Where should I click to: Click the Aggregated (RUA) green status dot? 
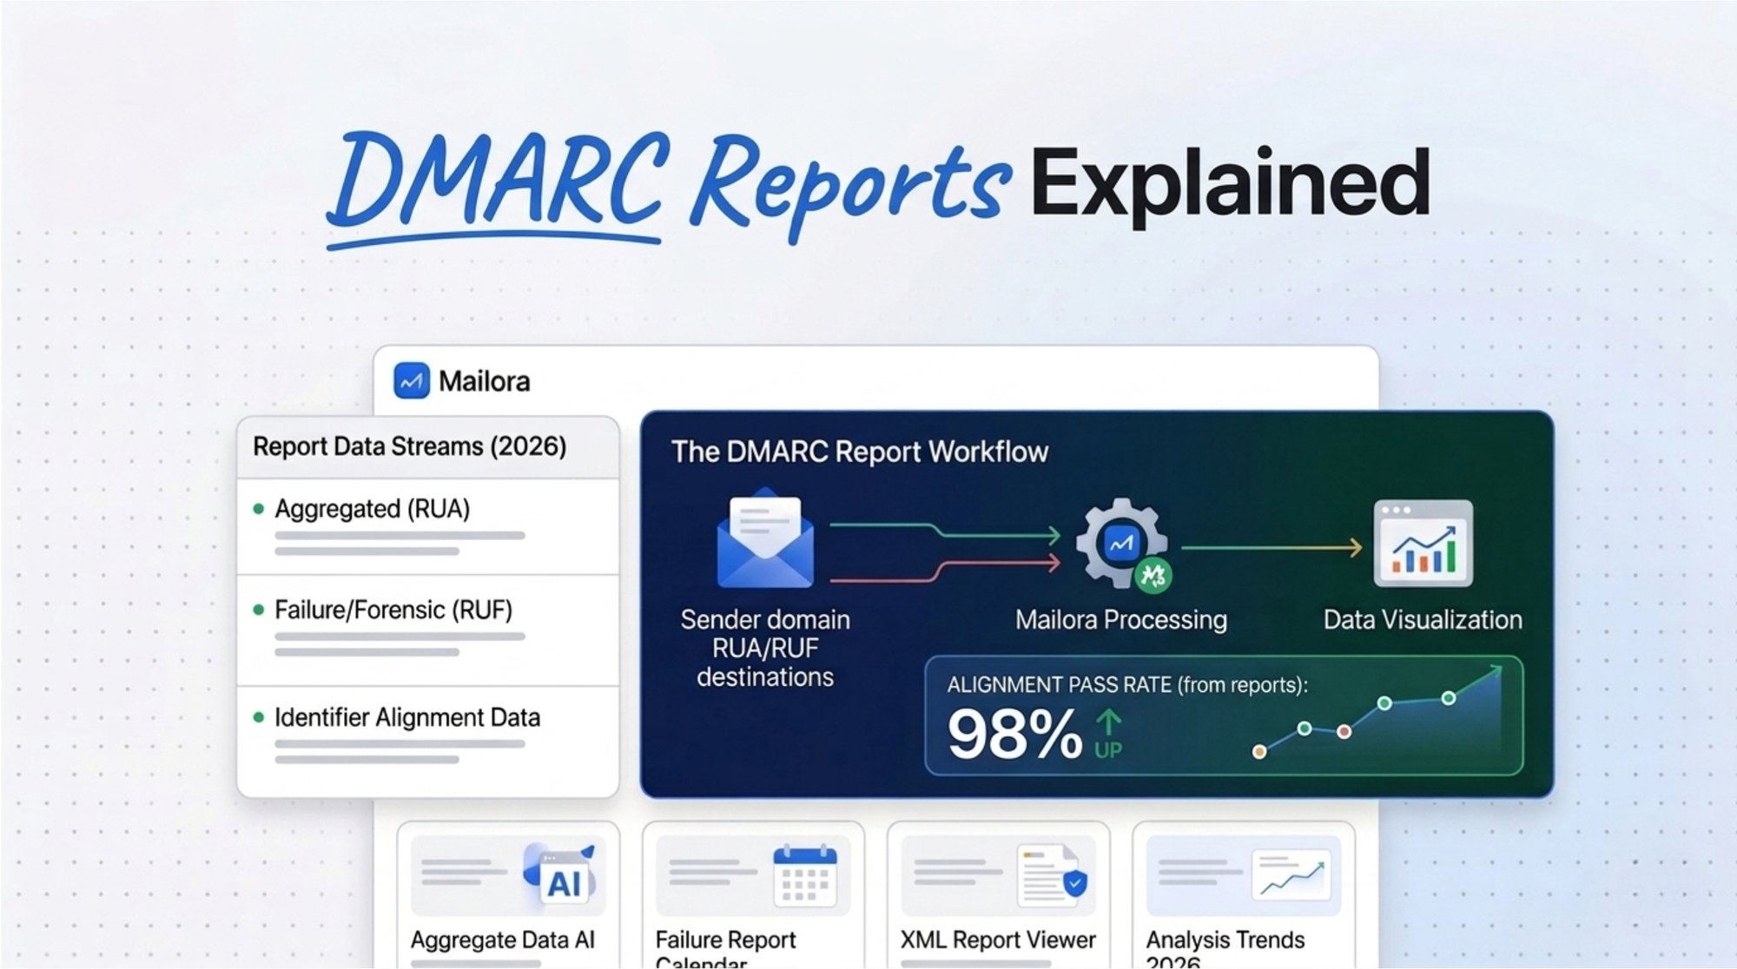(x=258, y=509)
